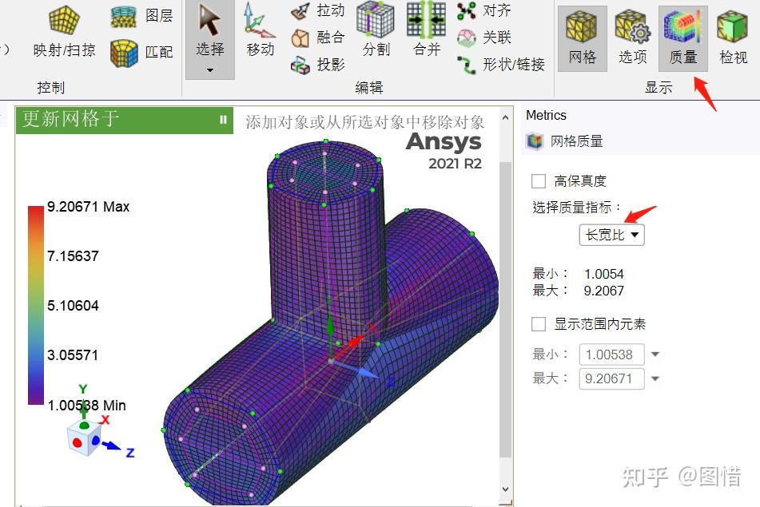
Task: Click the 显示 ribbon group label
Action: tap(658, 88)
